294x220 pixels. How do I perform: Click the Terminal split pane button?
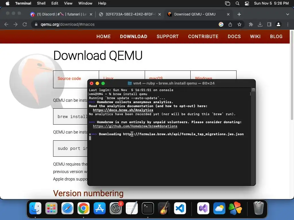253,90
